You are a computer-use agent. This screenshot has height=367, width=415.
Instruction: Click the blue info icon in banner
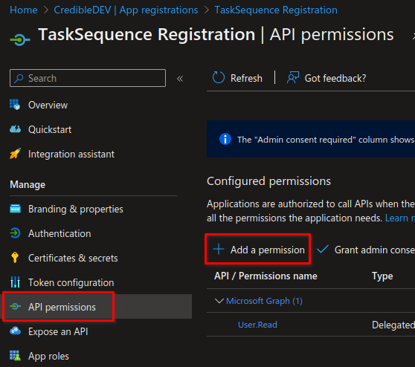tap(225, 139)
